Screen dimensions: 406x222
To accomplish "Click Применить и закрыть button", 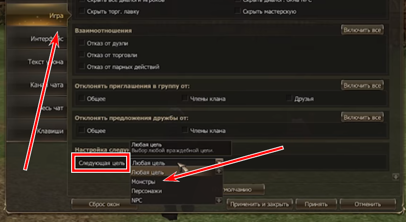I will coord(259,204).
